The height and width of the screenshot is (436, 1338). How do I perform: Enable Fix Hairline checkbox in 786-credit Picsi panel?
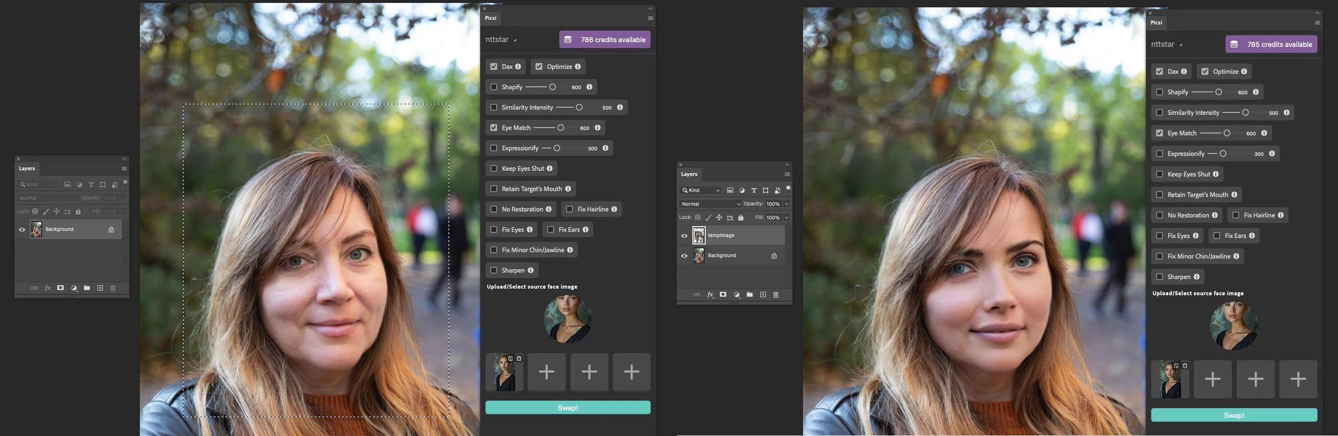pos(569,209)
